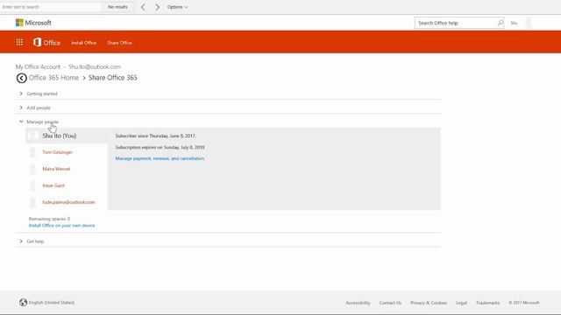Expand the Get help section
This screenshot has height=315, width=561.
(x=32, y=241)
